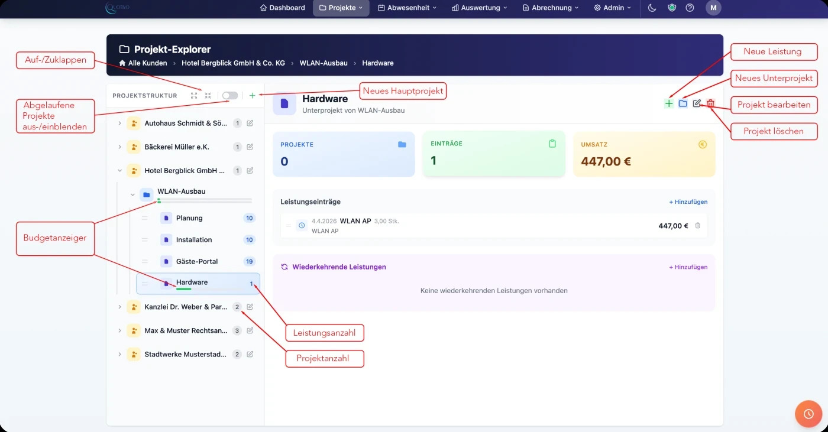The image size is (828, 432).
Task: Click Hinzufügen under Wiederkehrende Leistungen
Action: point(688,267)
